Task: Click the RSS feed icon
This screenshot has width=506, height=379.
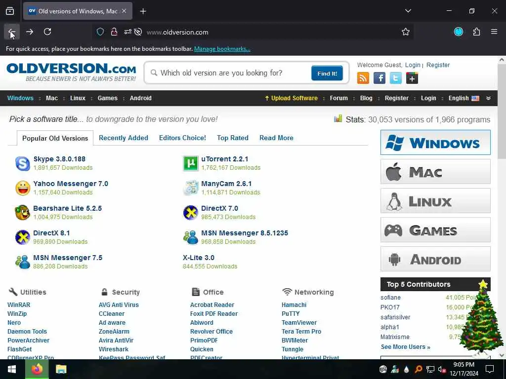Action: pyautogui.click(x=363, y=78)
